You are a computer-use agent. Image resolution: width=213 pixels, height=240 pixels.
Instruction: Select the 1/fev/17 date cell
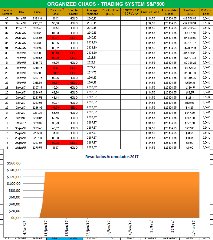(21, 118)
